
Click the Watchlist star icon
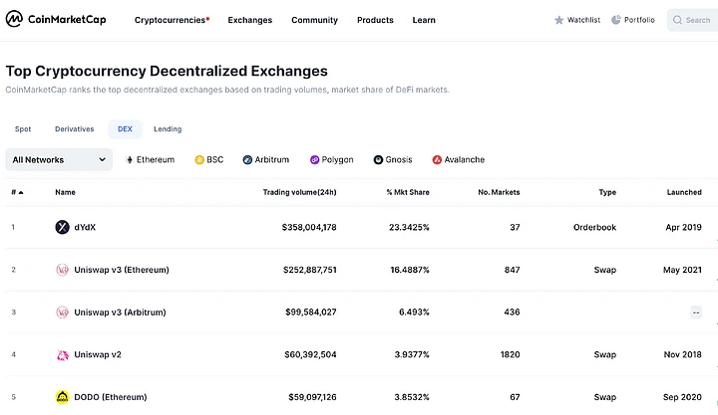[x=559, y=20]
